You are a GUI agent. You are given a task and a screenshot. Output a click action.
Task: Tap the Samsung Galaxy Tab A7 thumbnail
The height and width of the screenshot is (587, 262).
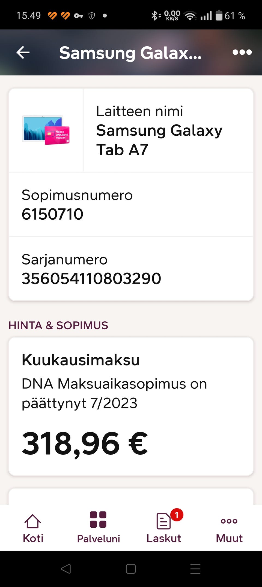coord(46,130)
